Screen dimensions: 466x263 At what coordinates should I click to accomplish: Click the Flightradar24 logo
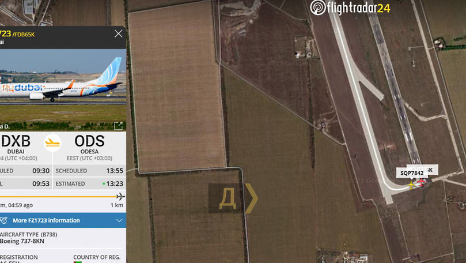click(350, 7)
